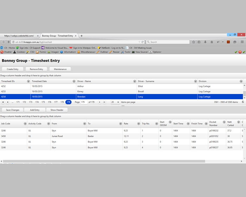This screenshot has width=246, height=197.
Task: Select page 175 in the pager
Action: [x=43, y=102]
